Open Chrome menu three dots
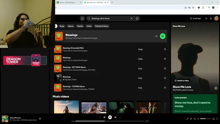 217,7
